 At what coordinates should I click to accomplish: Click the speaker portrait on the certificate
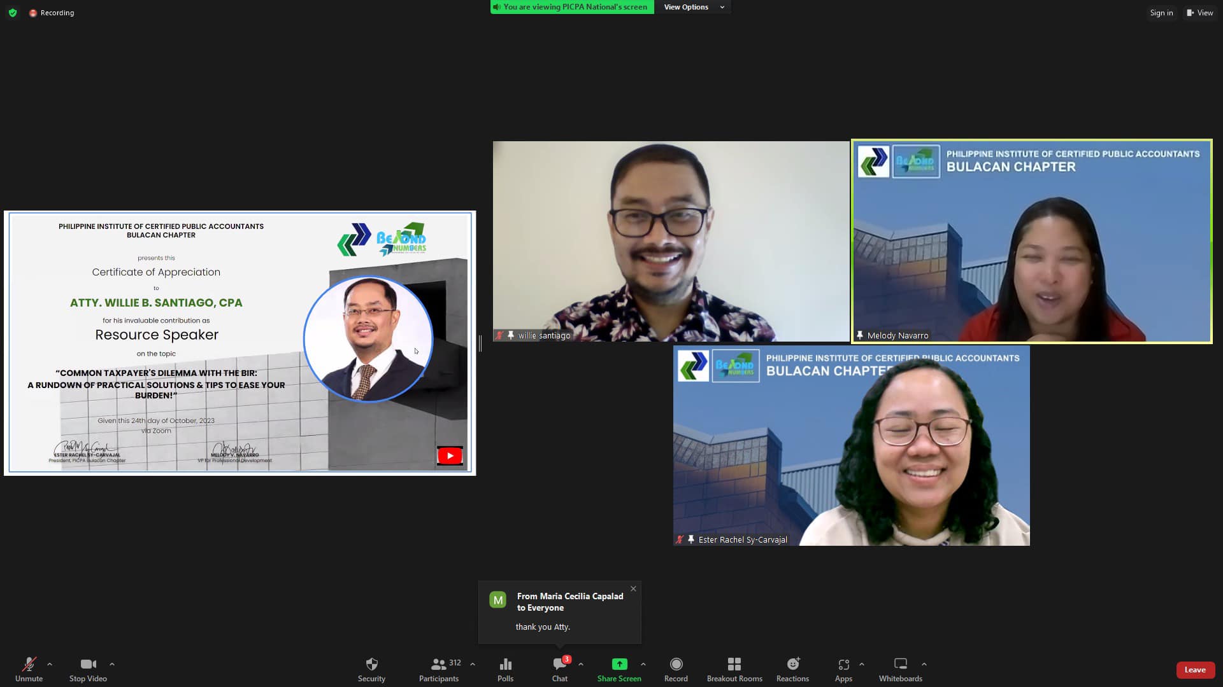coord(368,339)
